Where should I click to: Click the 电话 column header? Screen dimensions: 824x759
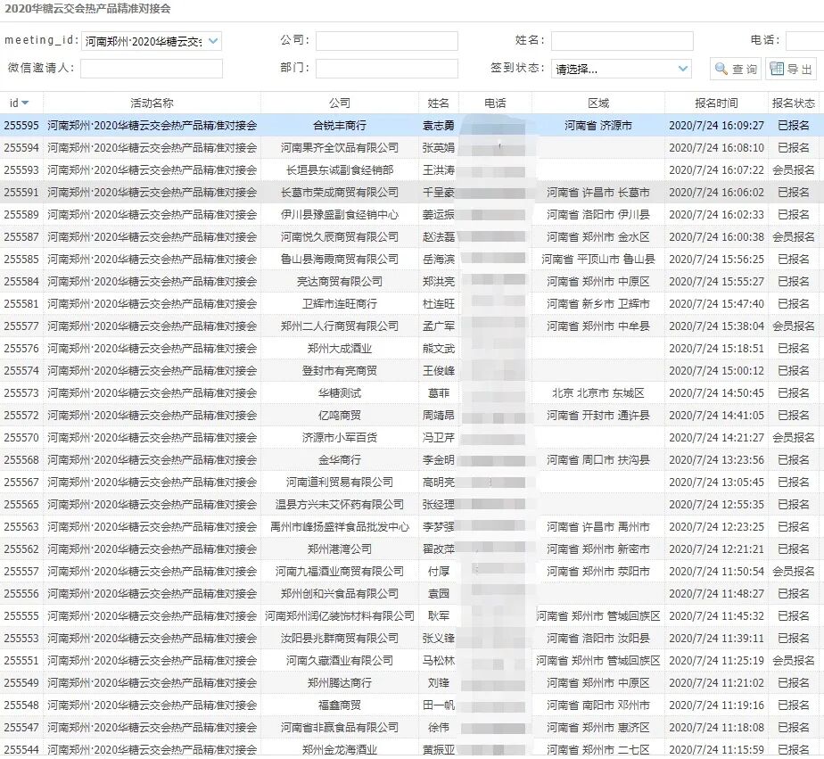pyautogui.click(x=495, y=103)
